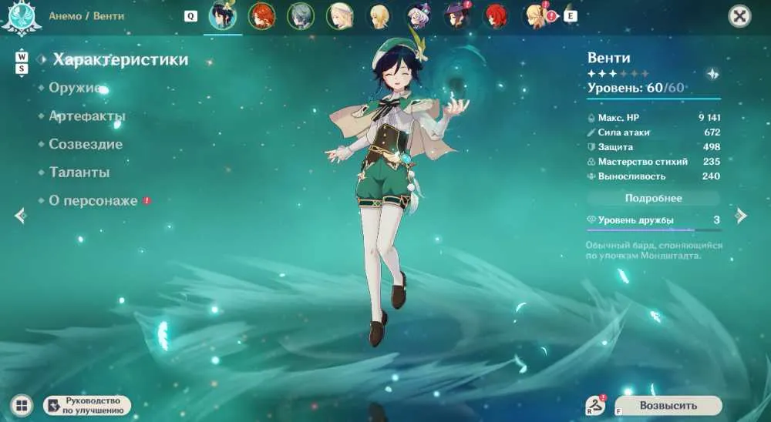Choose the gray-haired character portrait

(301, 16)
